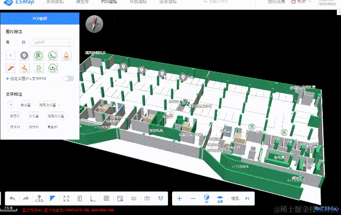Click the CAD upload icon
Viewport: 341px width, 215px height.
point(39,198)
